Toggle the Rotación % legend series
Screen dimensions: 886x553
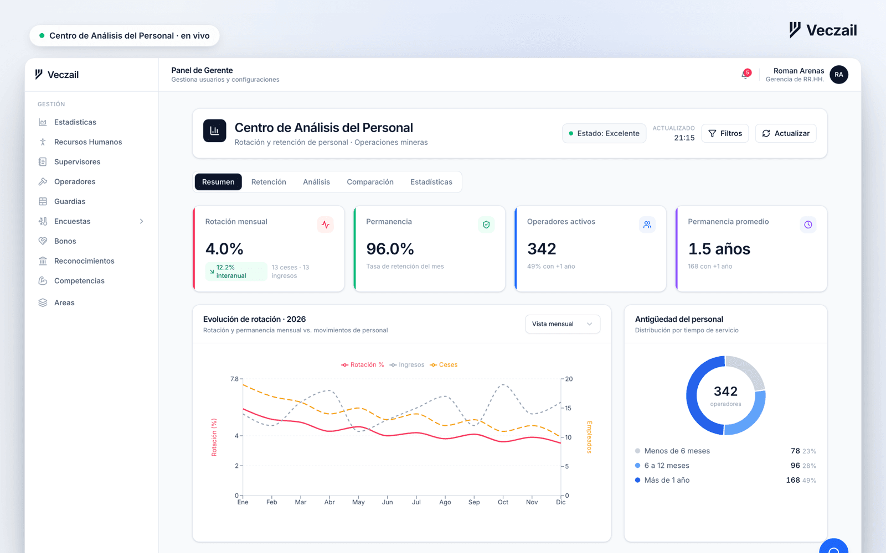363,365
